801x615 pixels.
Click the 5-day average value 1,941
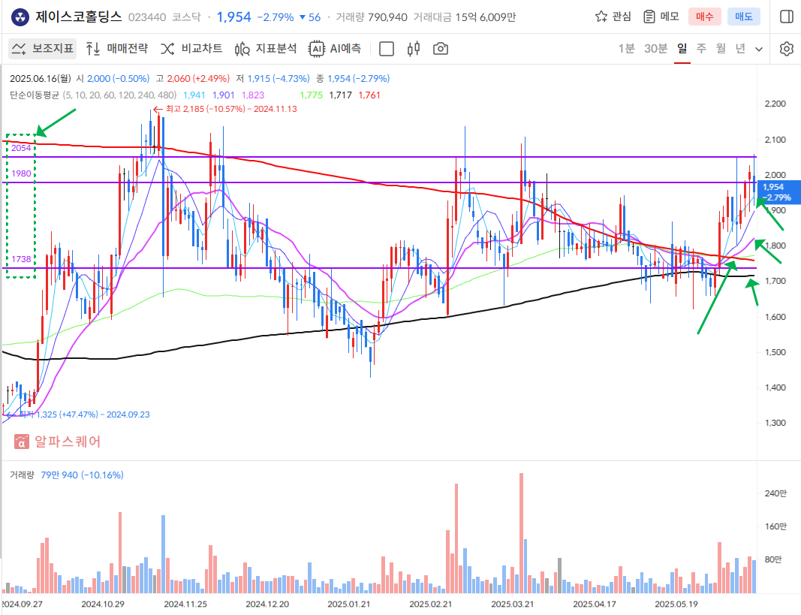(194, 95)
